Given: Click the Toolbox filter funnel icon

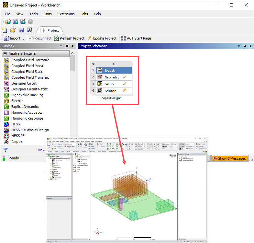Looking at the screenshot, I should (x=6, y=150).
